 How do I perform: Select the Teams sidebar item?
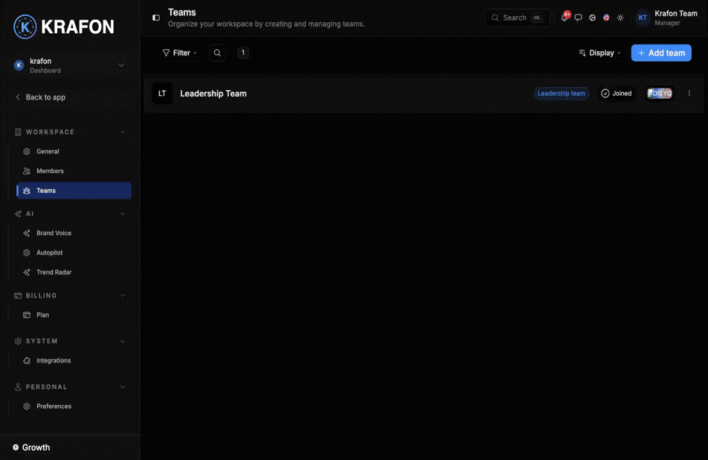click(74, 190)
